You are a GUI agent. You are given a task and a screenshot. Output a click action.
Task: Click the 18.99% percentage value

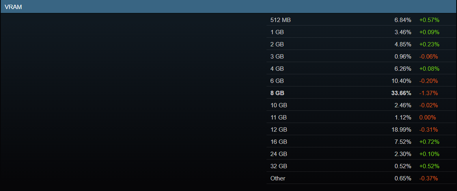[401, 129]
